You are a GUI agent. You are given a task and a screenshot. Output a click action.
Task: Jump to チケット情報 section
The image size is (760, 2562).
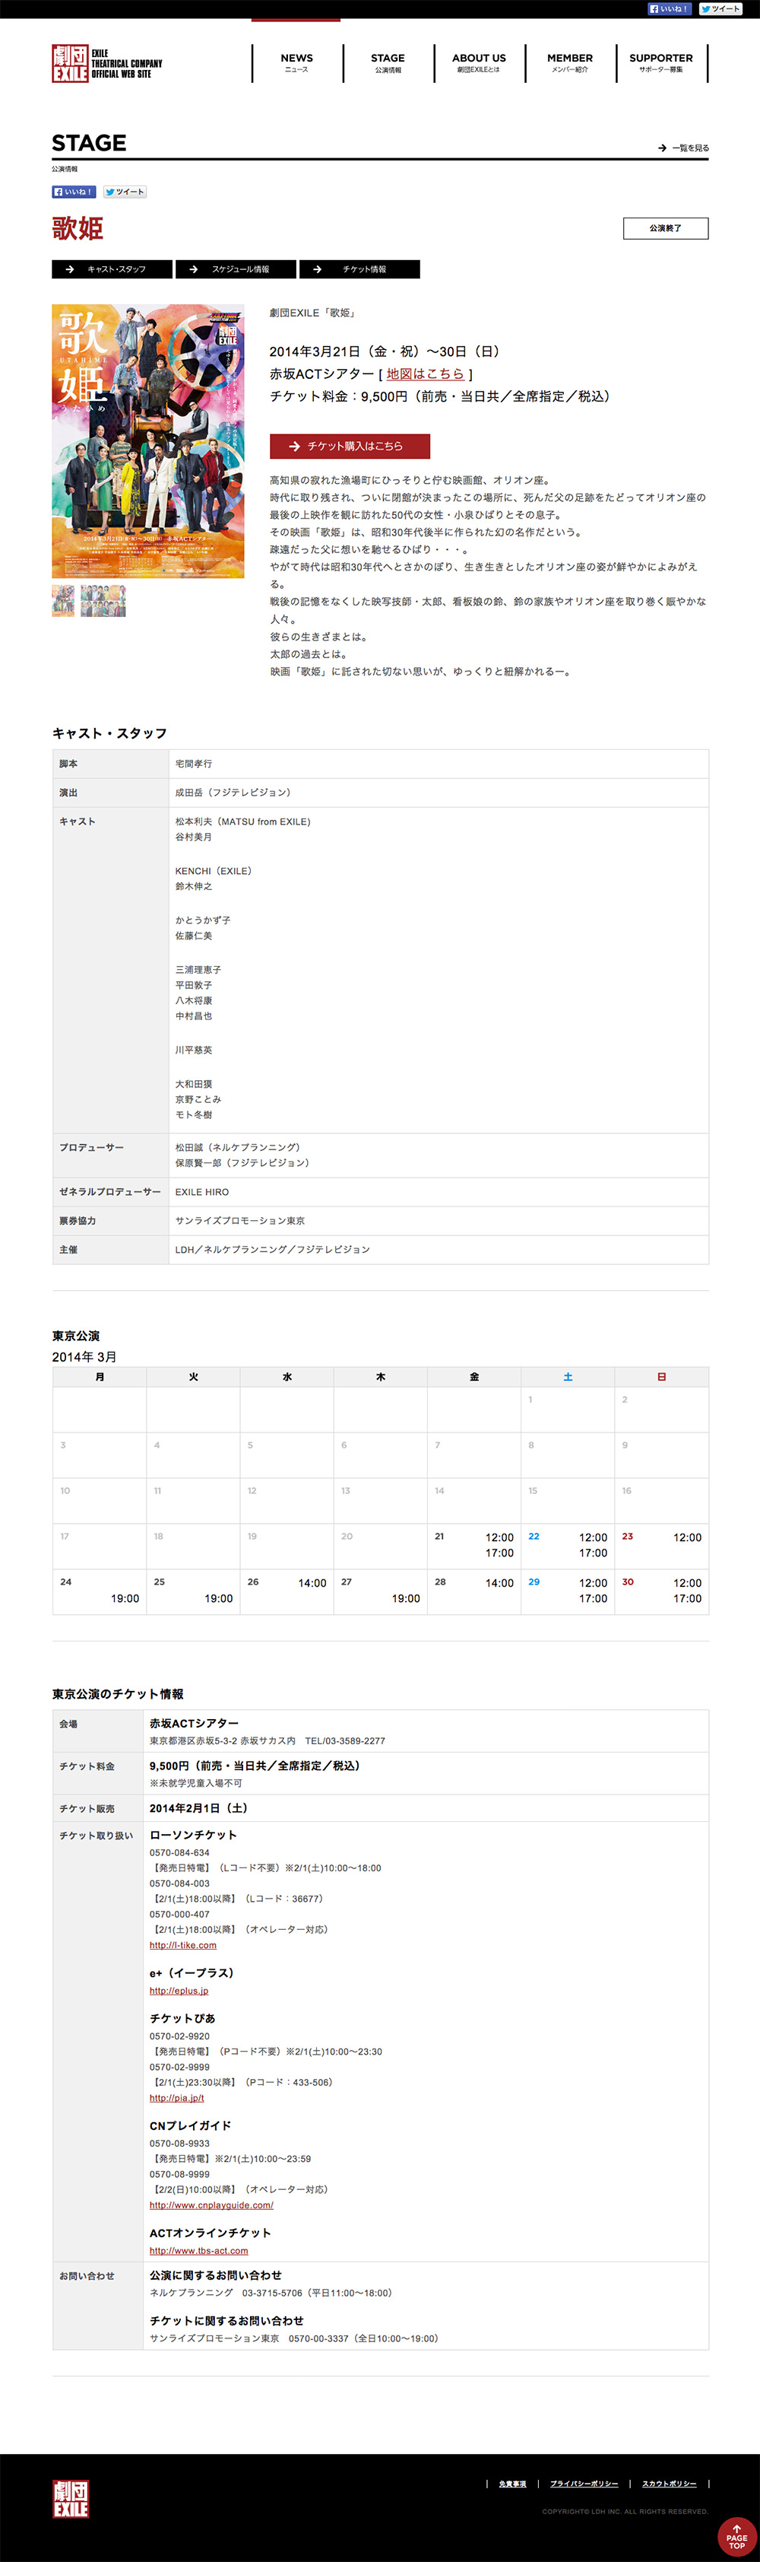(x=359, y=269)
